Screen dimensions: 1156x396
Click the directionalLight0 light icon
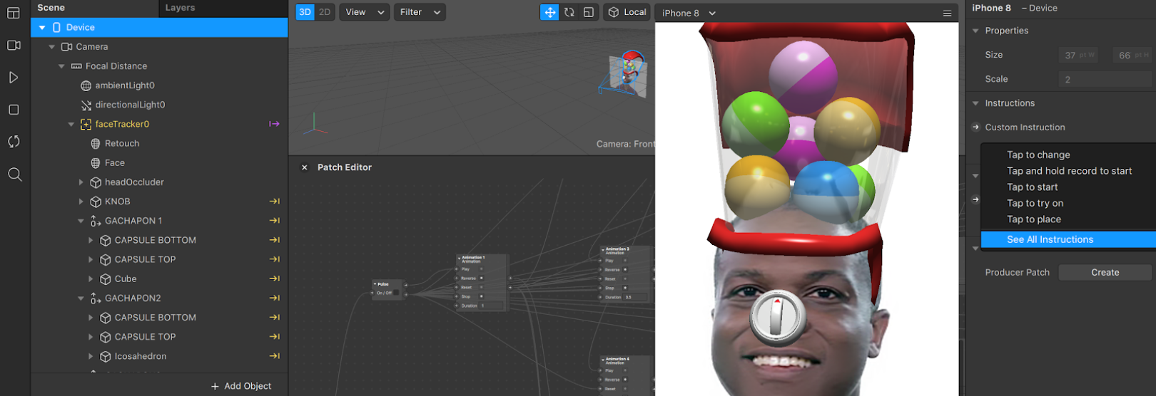[86, 105]
